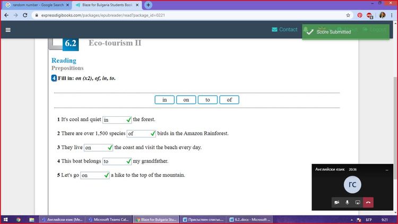Bookmark this page with the star icon
This screenshot has height=224, width=398.
(348, 15)
